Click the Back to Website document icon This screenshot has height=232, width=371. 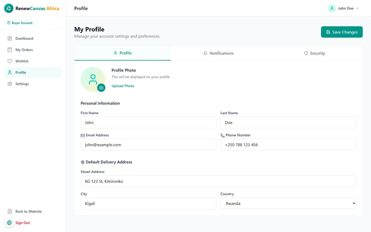click(x=10, y=211)
